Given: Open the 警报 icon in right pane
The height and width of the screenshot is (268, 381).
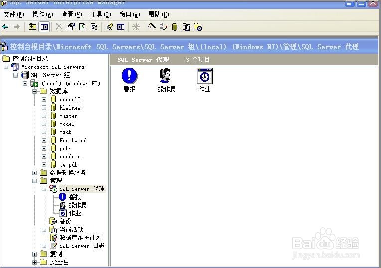Looking at the screenshot, I should point(129,80).
